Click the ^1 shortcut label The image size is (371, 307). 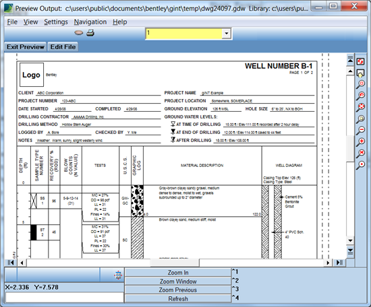(x=235, y=272)
